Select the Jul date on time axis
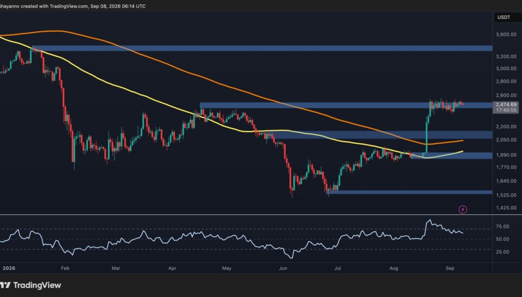Viewport: 522px width, 297px height. (x=337, y=268)
